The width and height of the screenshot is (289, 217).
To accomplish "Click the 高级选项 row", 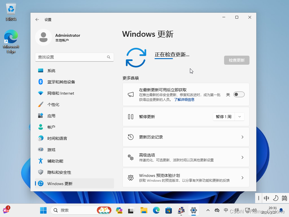I will [x=186, y=157].
